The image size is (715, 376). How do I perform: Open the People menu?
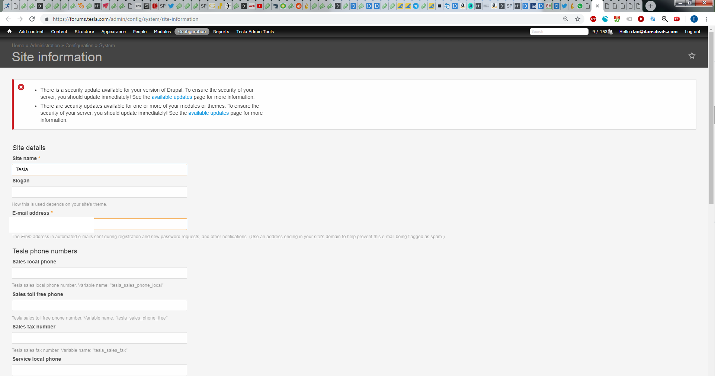[x=140, y=32]
